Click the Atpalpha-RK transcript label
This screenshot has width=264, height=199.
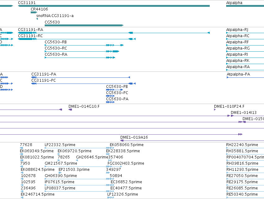(x=238, y=61)
